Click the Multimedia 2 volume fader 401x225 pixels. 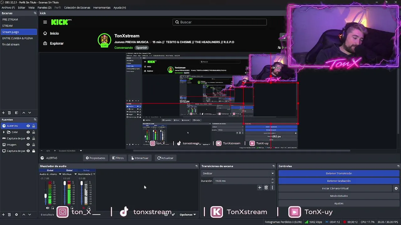(81, 183)
